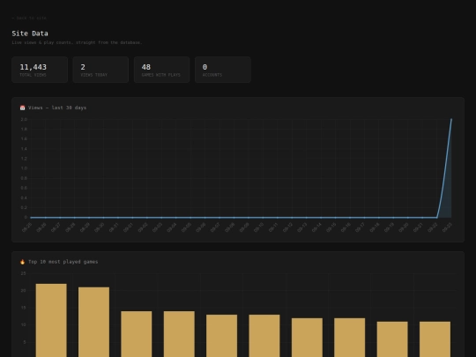Click the 'Top 10 most played games' title
476x357 pixels.
point(63,262)
